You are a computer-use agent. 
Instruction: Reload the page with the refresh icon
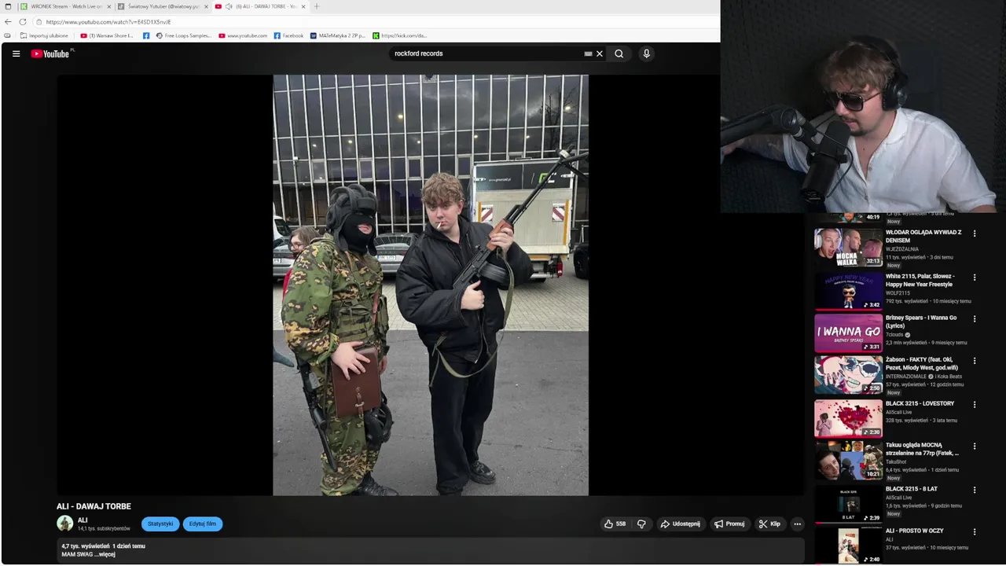coord(23,22)
